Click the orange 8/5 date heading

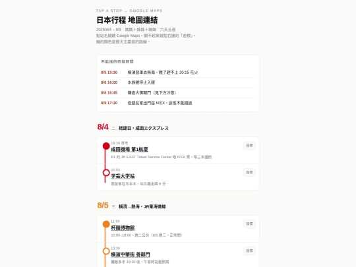click(x=103, y=205)
